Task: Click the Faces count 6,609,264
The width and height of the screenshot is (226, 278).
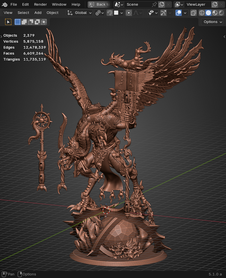Action: point(33,53)
